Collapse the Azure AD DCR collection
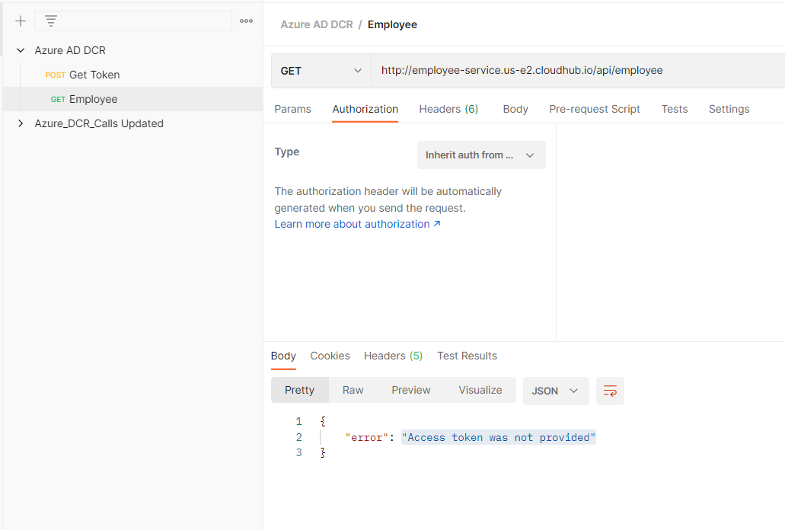Image resolution: width=785 pixels, height=530 pixels. [20, 49]
